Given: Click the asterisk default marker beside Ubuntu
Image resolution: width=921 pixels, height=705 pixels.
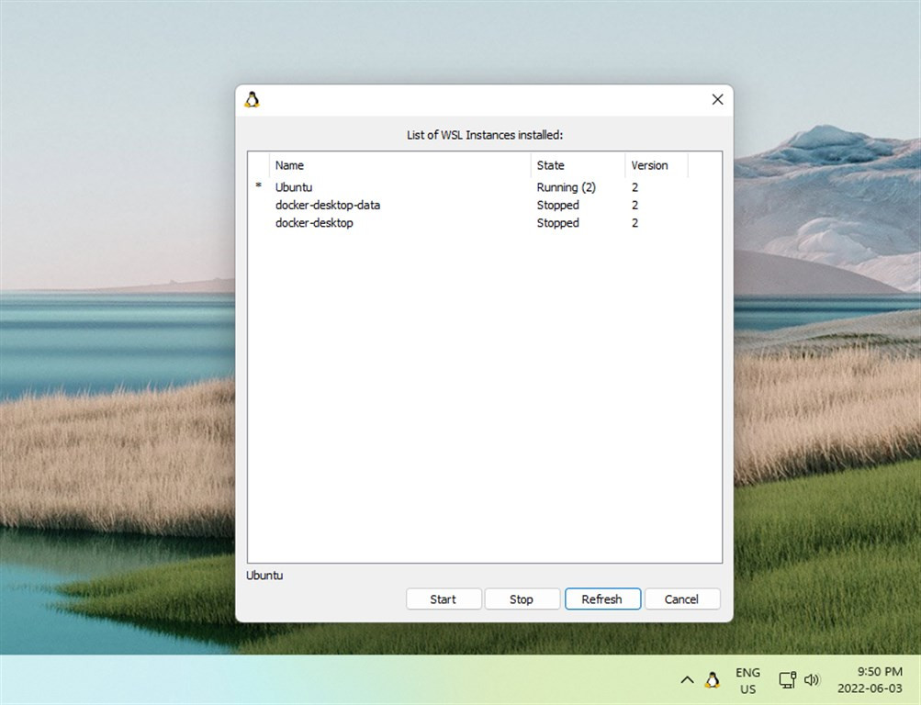Looking at the screenshot, I should tap(258, 185).
